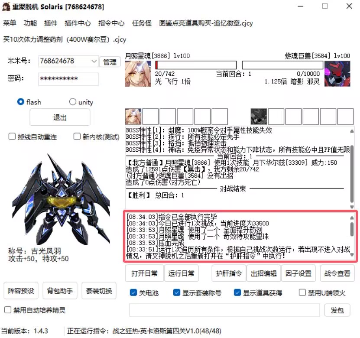Select first enemy team slot thumbnail
This screenshot has width=360, height=338.
tap(259, 117)
